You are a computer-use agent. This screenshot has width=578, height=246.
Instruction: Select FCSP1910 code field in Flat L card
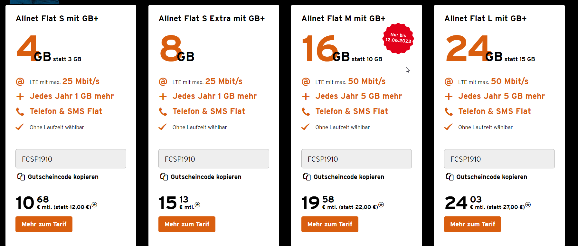(x=499, y=159)
